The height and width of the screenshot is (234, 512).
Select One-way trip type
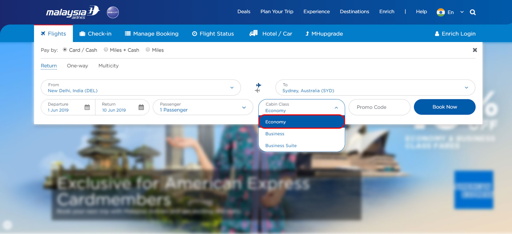point(77,66)
